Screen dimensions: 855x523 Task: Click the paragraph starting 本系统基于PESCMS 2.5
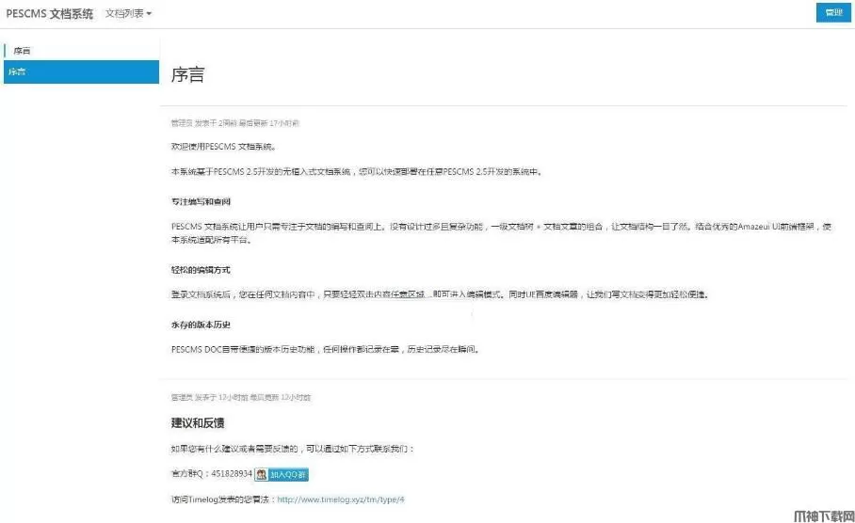(357, 171)
